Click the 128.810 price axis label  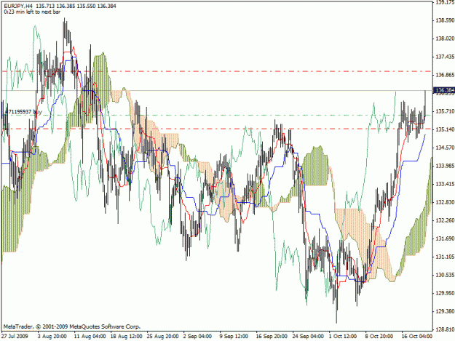point(445,329)
